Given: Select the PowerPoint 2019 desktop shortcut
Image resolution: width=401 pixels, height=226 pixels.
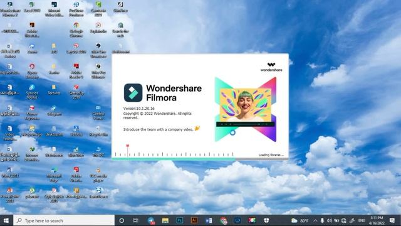Looking at the screenshot, I should tap(10, 195).
